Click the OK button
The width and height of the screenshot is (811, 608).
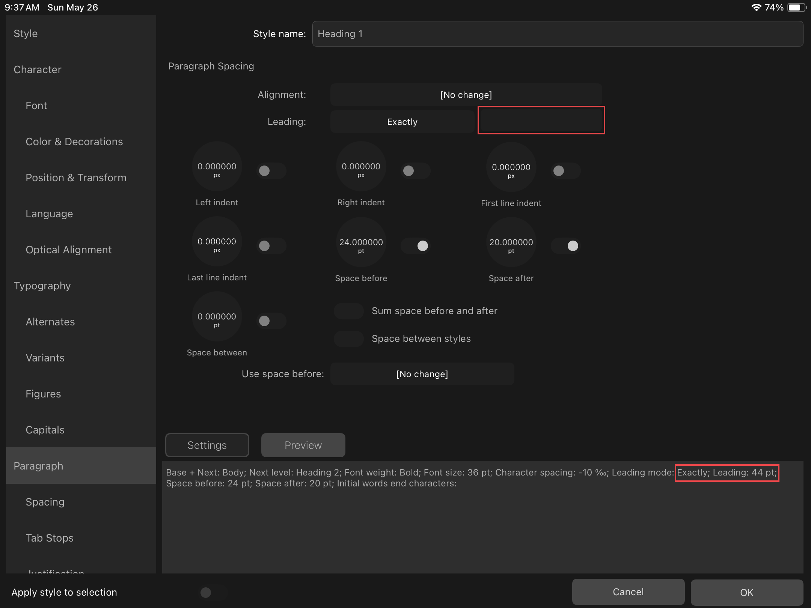(x=746, y=593)
